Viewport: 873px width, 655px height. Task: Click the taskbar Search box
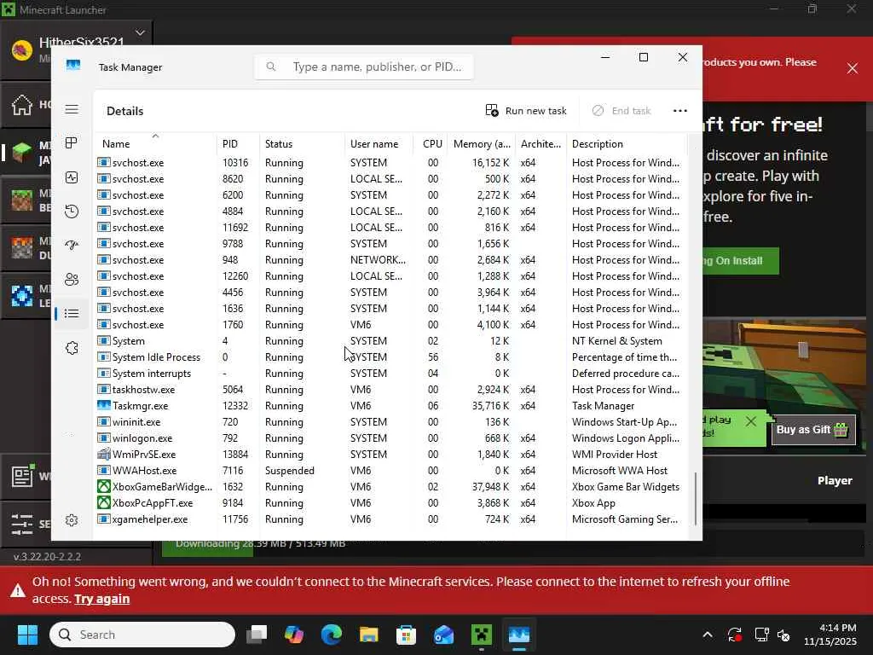click(x=142, y=635)
